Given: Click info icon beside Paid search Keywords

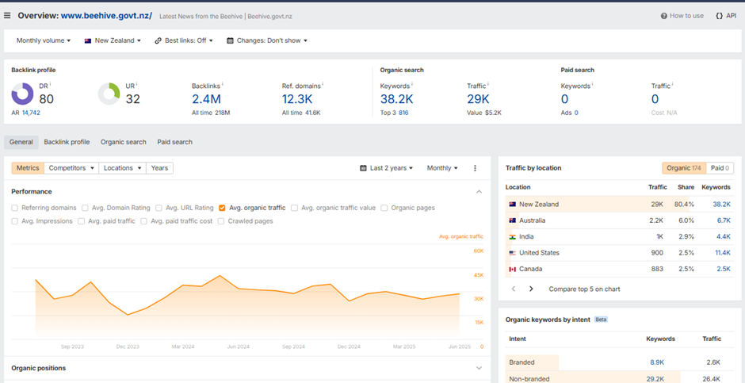Looking at the screenshot, I should [x=592, y=85].
